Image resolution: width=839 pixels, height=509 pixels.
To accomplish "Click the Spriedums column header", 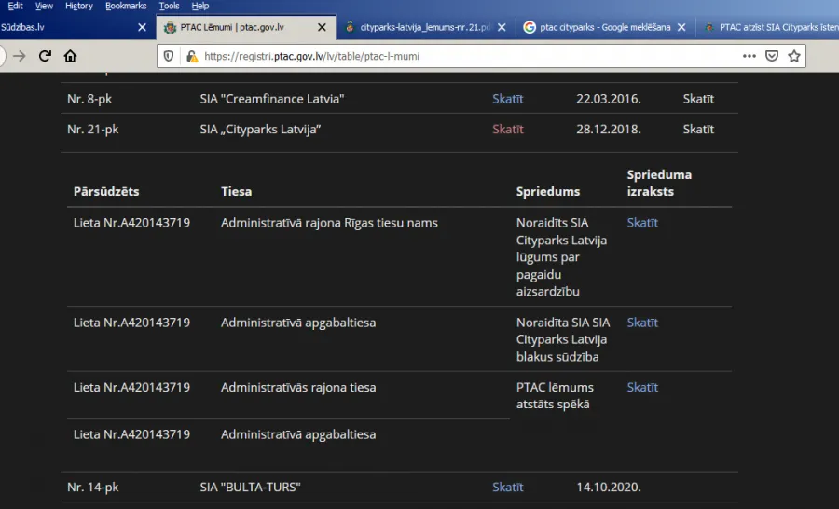I will 548,192.
